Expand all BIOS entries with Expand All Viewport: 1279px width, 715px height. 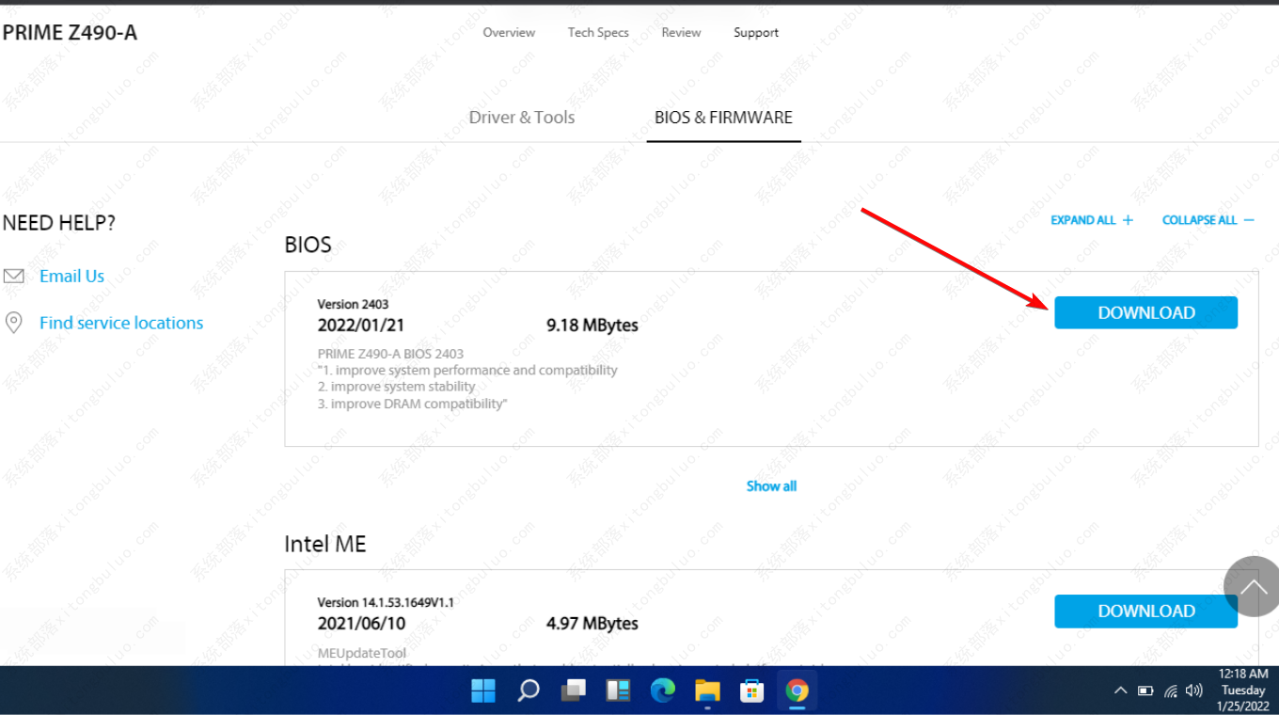coord(1091,220)
